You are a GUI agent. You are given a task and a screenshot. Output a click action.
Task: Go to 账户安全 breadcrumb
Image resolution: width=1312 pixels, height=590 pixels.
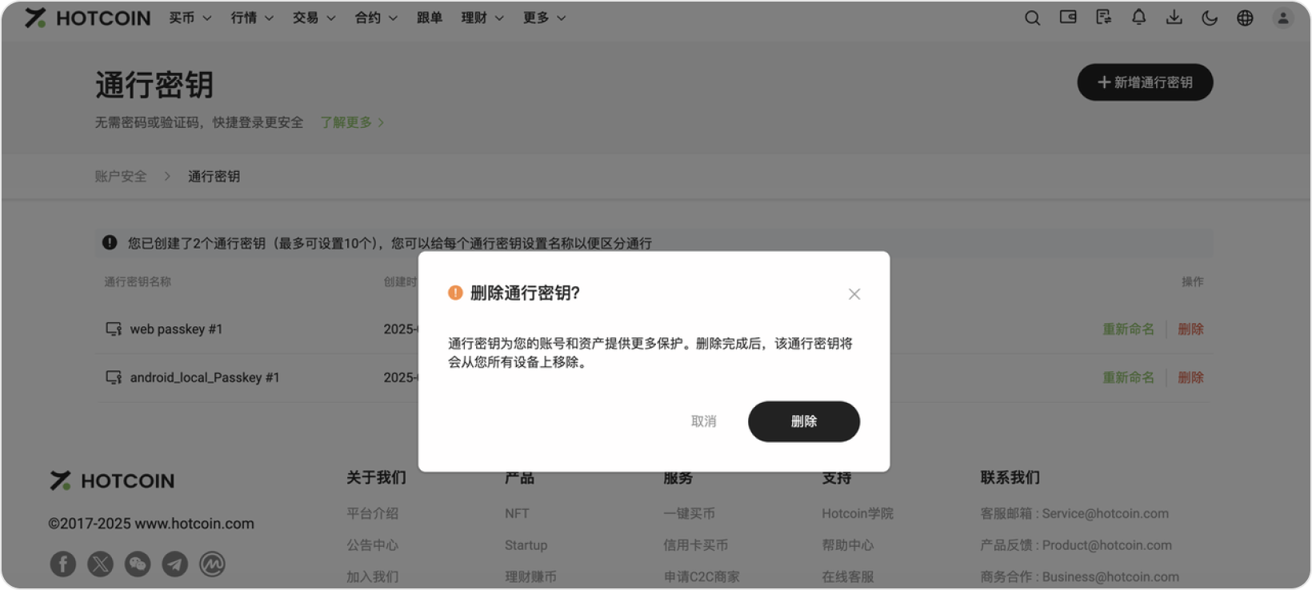(x=121, y=177)
